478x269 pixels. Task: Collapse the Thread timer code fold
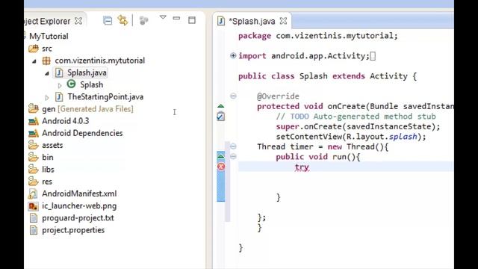pyautogui.click(x=233, y=146)
